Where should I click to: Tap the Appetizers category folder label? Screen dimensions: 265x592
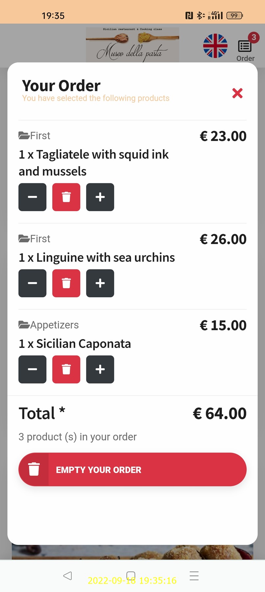(49, 325)
